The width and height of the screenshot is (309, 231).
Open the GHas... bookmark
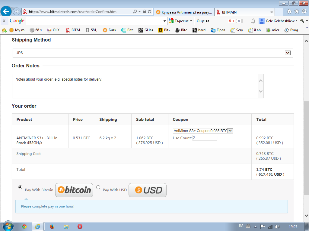(147, 30)
